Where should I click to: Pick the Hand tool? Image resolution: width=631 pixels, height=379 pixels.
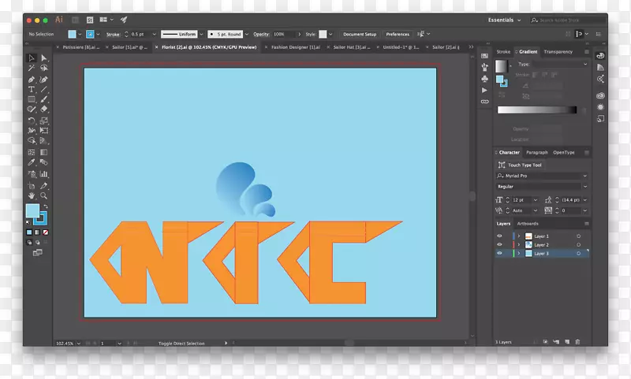point(32,194)
